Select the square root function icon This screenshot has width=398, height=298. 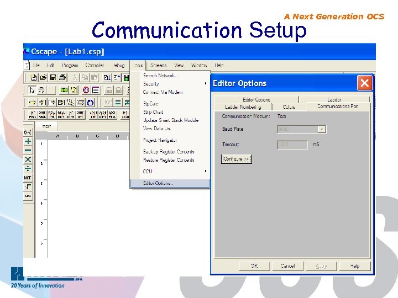coord(28,187)
